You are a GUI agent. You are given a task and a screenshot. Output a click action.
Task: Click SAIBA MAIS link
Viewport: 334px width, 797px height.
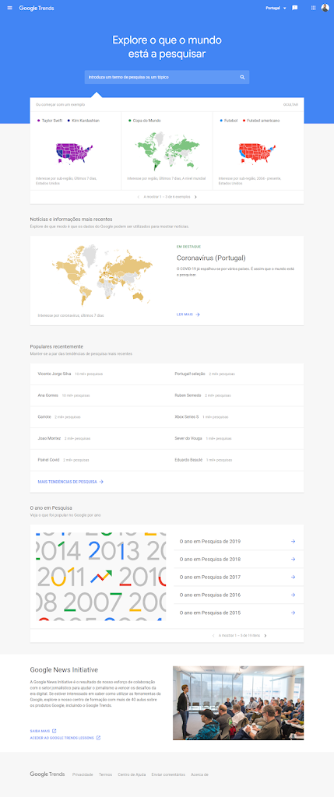tap(44, 731)
